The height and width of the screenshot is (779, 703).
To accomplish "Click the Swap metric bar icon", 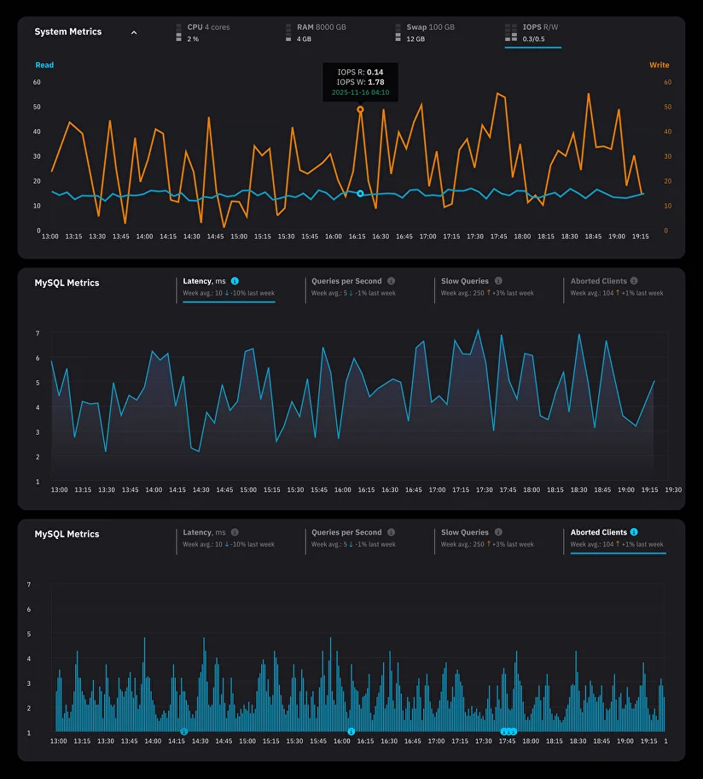I will (397, 31).
